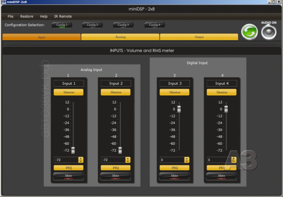Viewport: 283px width, 197px height.
Task: Decrease Input 2 gain with down arrow
Action: (128, 161)
